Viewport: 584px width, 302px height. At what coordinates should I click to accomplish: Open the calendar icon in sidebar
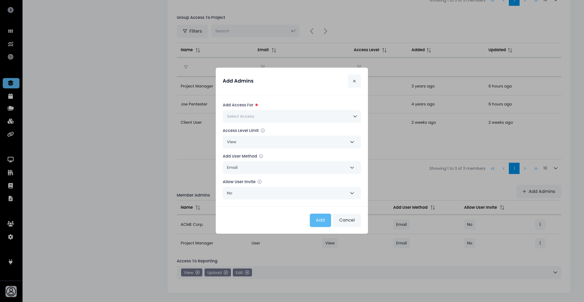click(x=11, y=96)
